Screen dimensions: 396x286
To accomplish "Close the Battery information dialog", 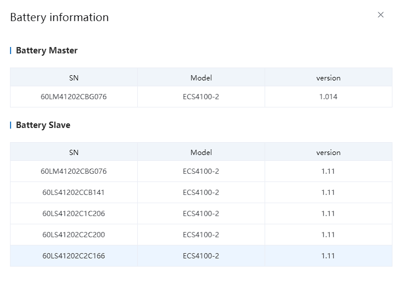I will pos(381,15).
